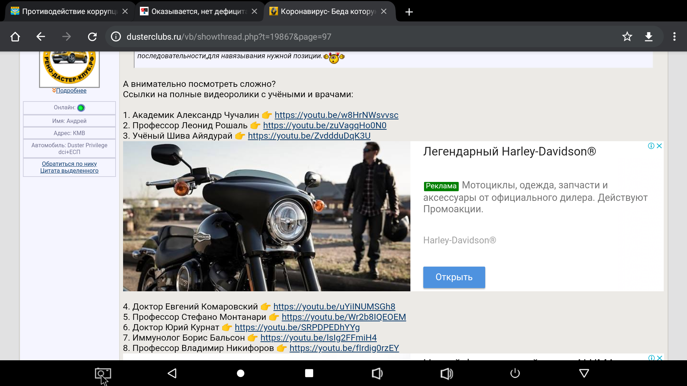
Task: Close the Harley-Davidson ad with X
Action: click(659, 146)
